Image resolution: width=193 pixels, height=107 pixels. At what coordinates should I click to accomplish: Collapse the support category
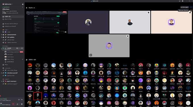tap(6, 79)
